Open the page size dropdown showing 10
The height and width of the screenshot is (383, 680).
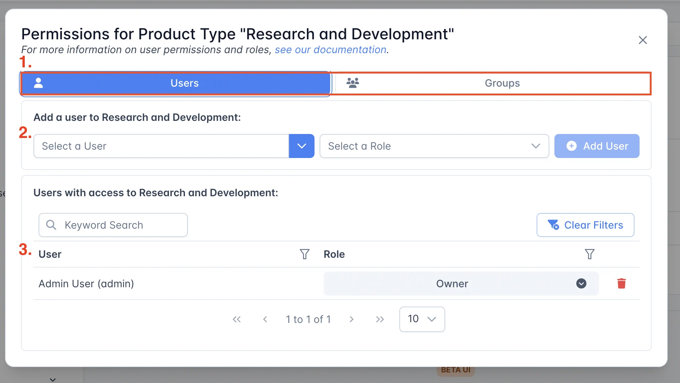tap(422, 319)
